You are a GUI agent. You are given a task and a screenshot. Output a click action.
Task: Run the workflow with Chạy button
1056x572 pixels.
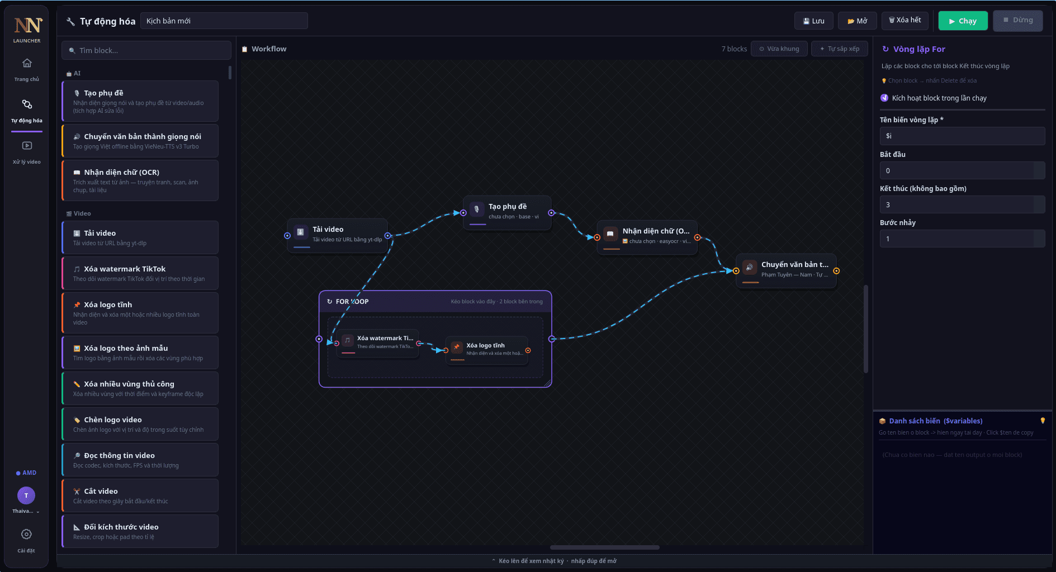point(963,21)
